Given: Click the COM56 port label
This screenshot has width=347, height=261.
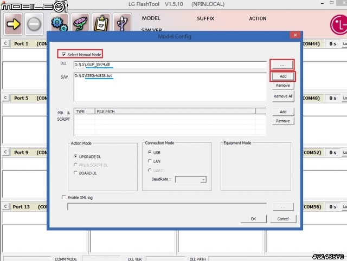Looking at the screenshot, I should [x=312, y=207].
